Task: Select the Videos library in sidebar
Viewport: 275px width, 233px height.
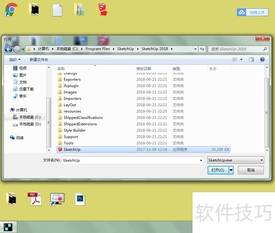Action: [20, 68]
